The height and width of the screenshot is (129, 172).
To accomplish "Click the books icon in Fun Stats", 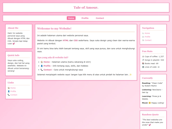I will tap(143, 63).
